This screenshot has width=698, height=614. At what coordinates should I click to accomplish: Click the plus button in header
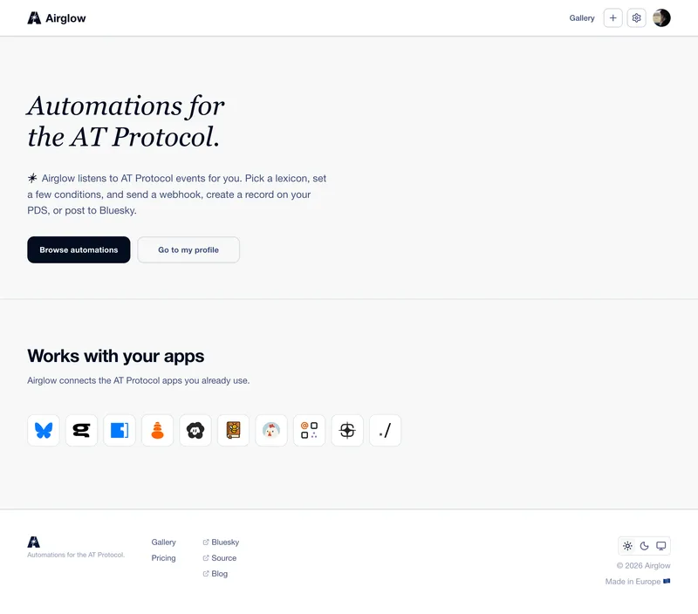613,17
